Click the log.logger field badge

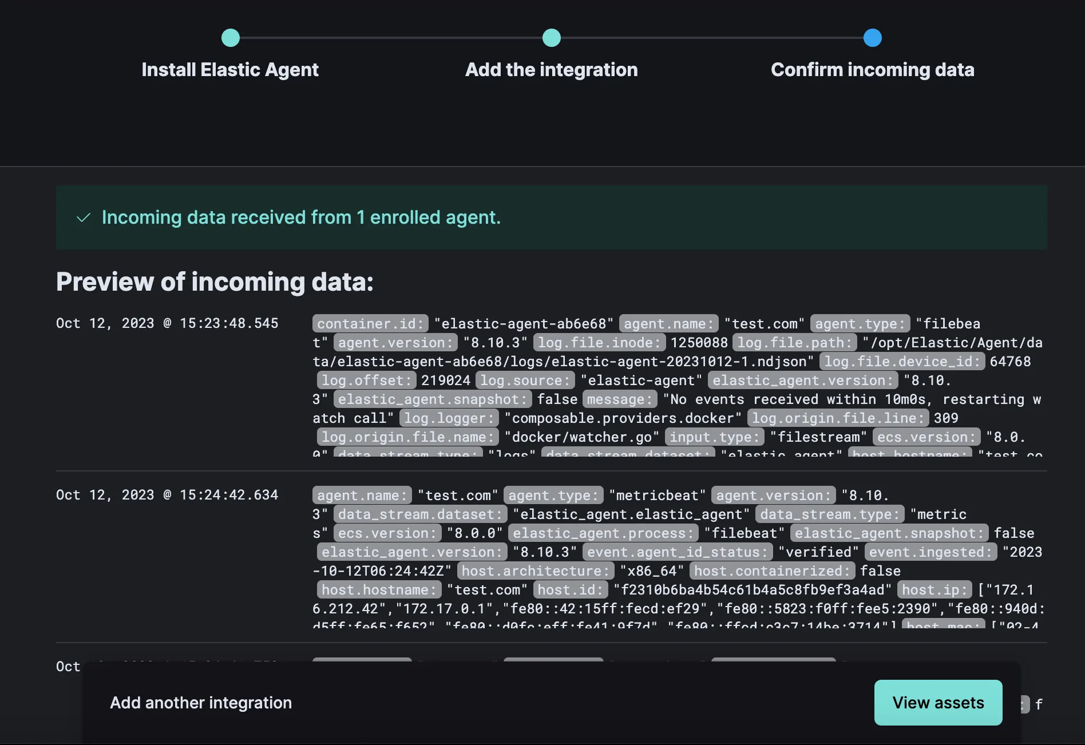(449, 418)
